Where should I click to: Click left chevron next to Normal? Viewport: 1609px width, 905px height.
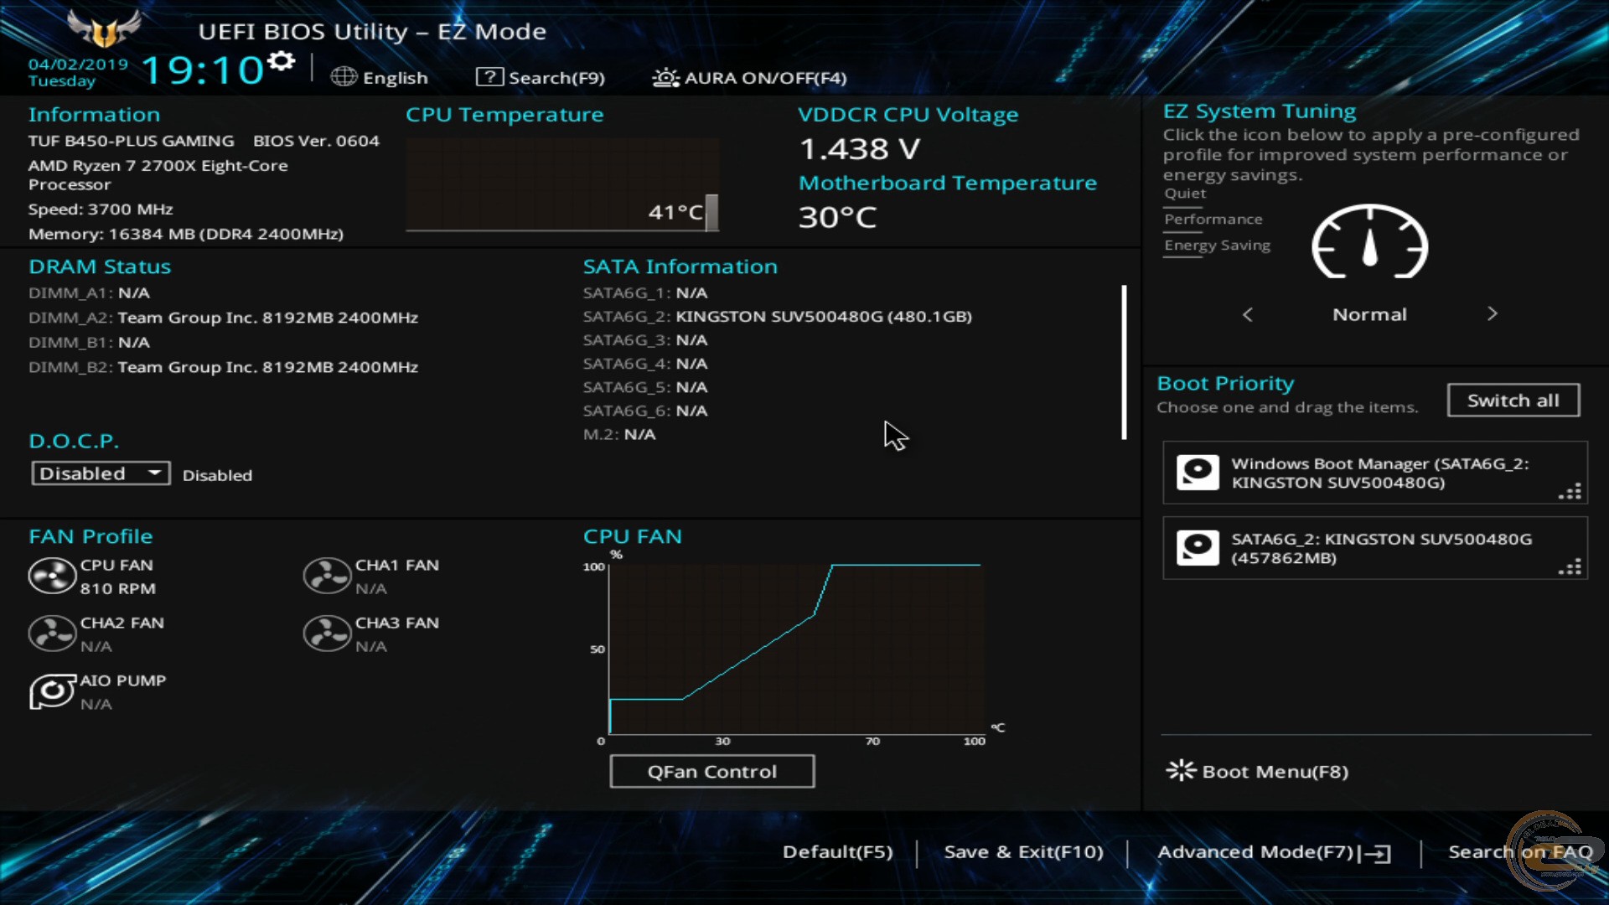(1248, 314)
